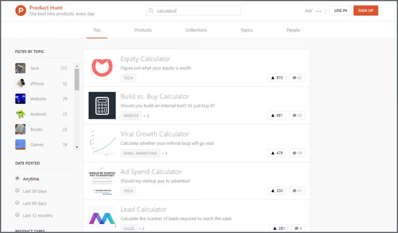Click the Games topic icon
The image size is (398, 233).
pos(20,144)
